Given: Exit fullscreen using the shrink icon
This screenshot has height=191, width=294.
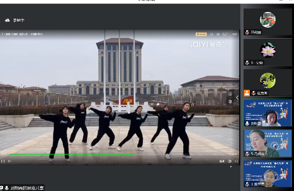Looking at the screenshot, I should [236, 161].
